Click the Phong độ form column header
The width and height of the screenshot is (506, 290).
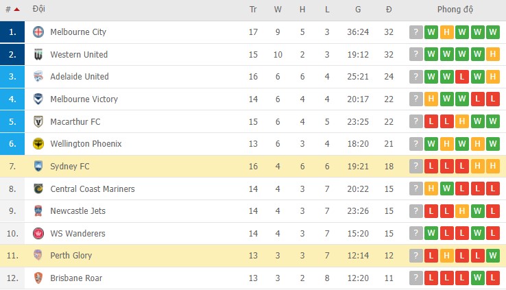(455, 10)
